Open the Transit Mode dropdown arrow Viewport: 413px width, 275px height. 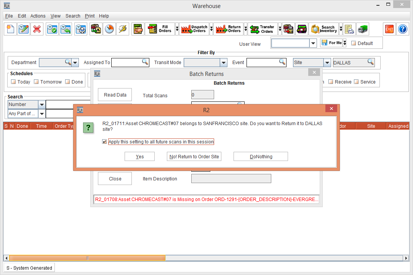[224, 63]
